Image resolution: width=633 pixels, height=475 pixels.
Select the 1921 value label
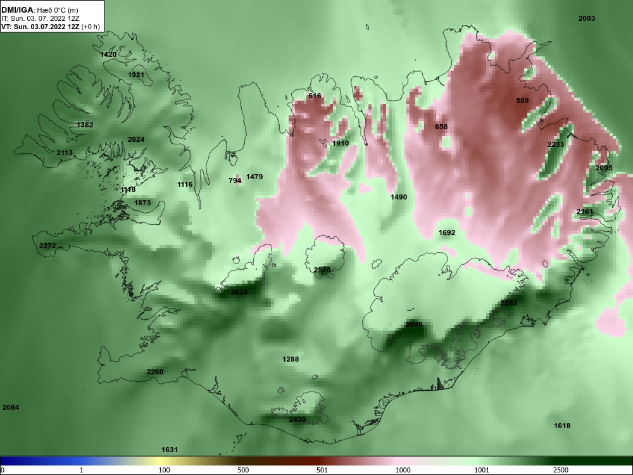click(136, 75)
